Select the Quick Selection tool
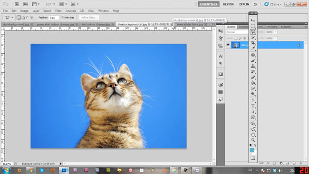 pyautogui.click(x=253, y=38)
